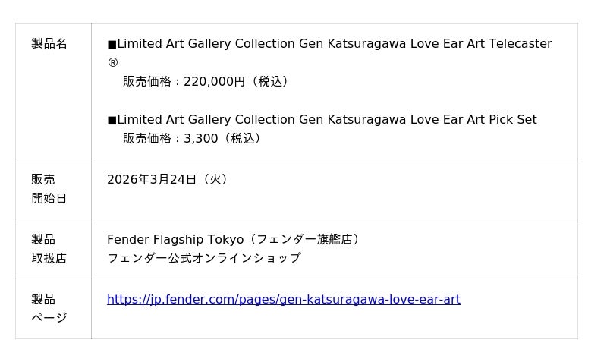Click the フェンダー公式オンラインショップ text
This screenshot has height=362, width=607.
click(203, 258)
